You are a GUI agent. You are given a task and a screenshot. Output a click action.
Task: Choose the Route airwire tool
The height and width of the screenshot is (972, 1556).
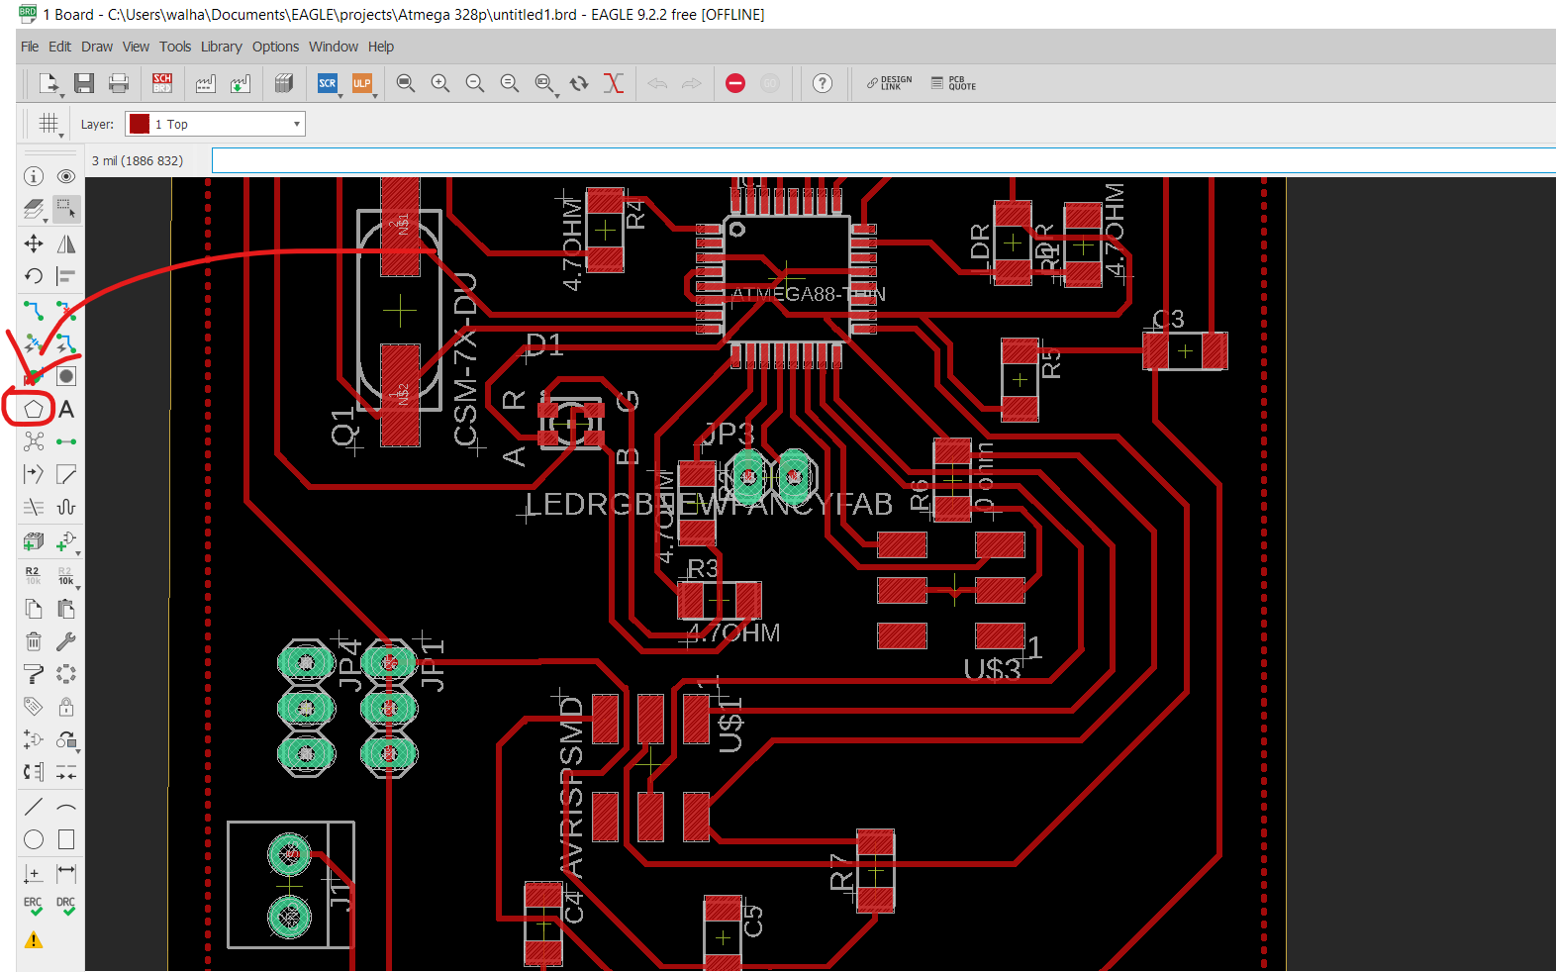pyautogui.click(x=34, y=311)
